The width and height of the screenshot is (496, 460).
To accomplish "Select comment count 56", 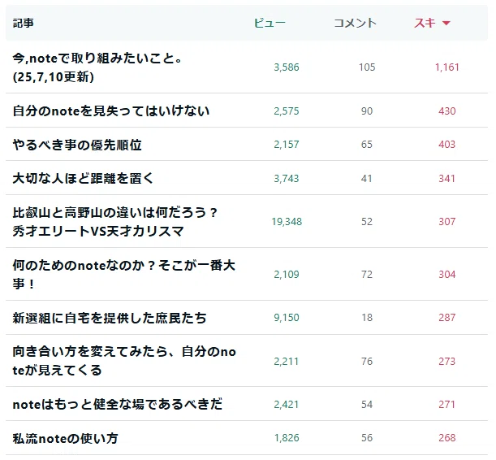I will [x=367, y=438].
